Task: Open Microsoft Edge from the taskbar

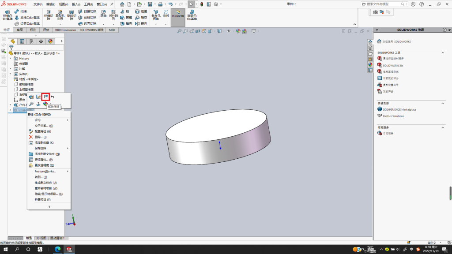Action: click(x=58, y=250)
